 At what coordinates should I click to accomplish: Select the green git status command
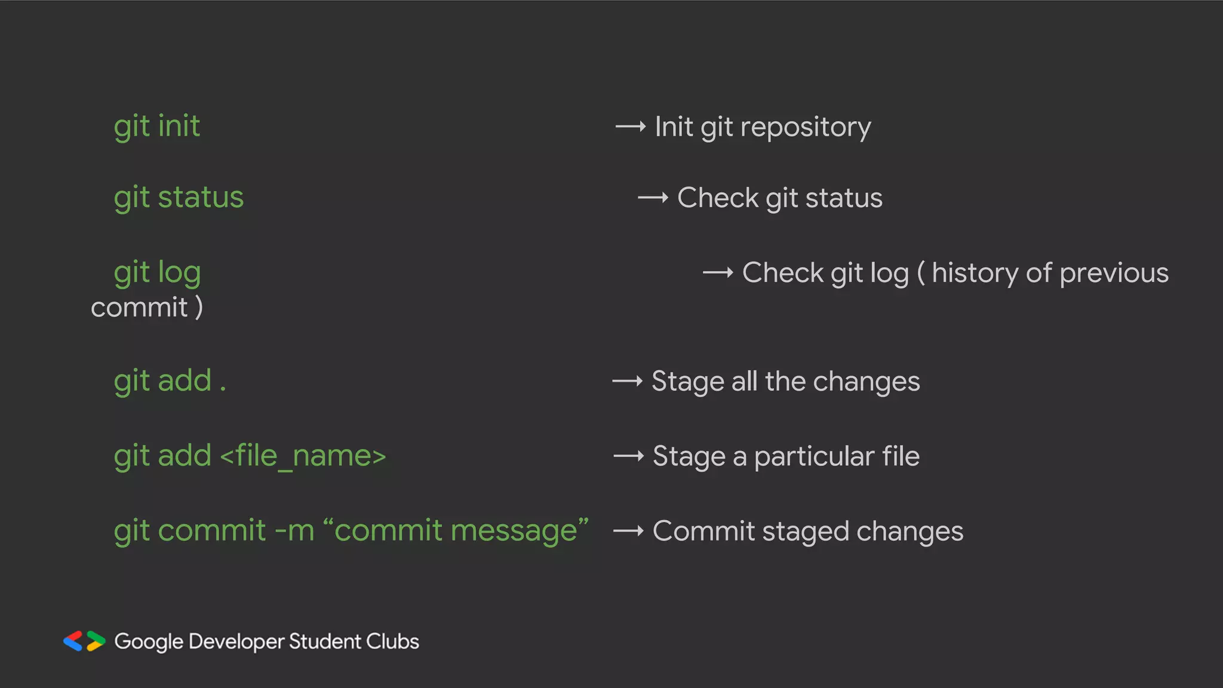(179, 197)
